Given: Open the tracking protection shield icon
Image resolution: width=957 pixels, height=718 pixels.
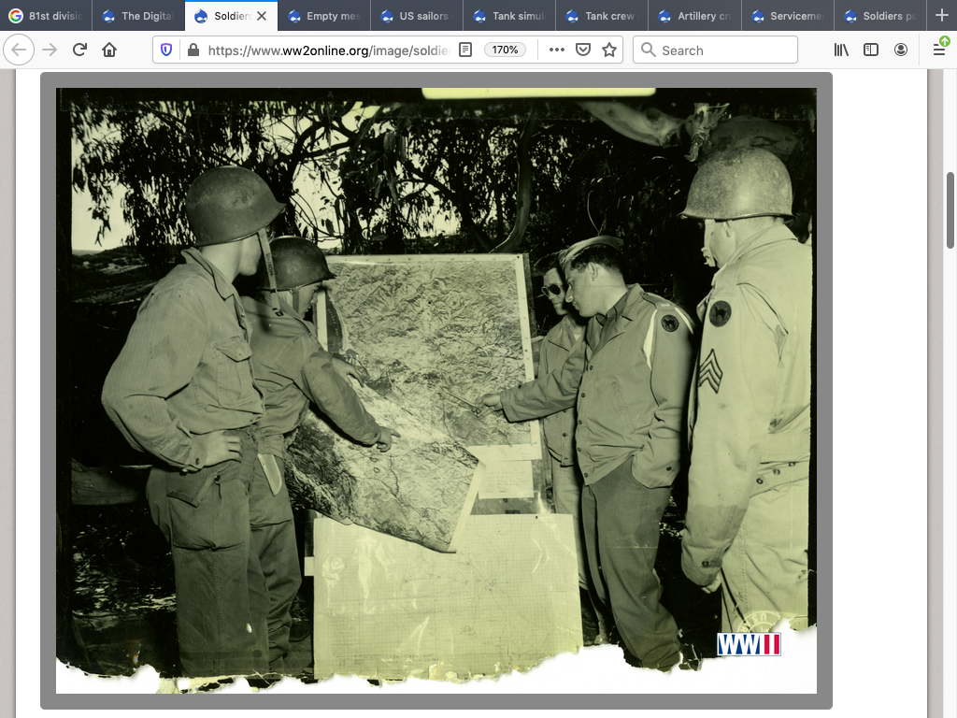Looking at the screenshot, I should pyautogui.click(x=167, y=50).
